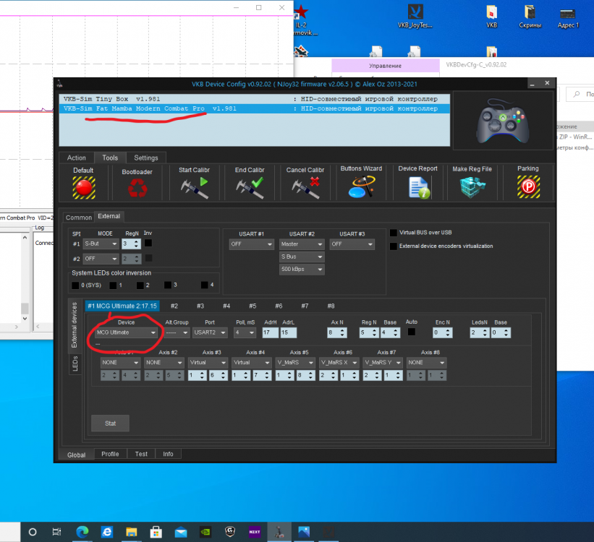Open the Bootloader recycle icon

137,188
